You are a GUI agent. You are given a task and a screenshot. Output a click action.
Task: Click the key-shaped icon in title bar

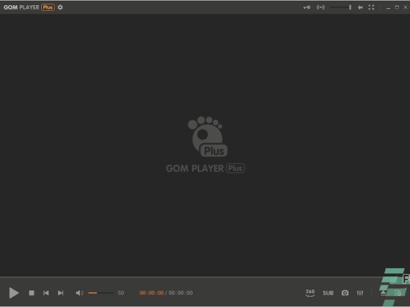(x=307, y=7)
